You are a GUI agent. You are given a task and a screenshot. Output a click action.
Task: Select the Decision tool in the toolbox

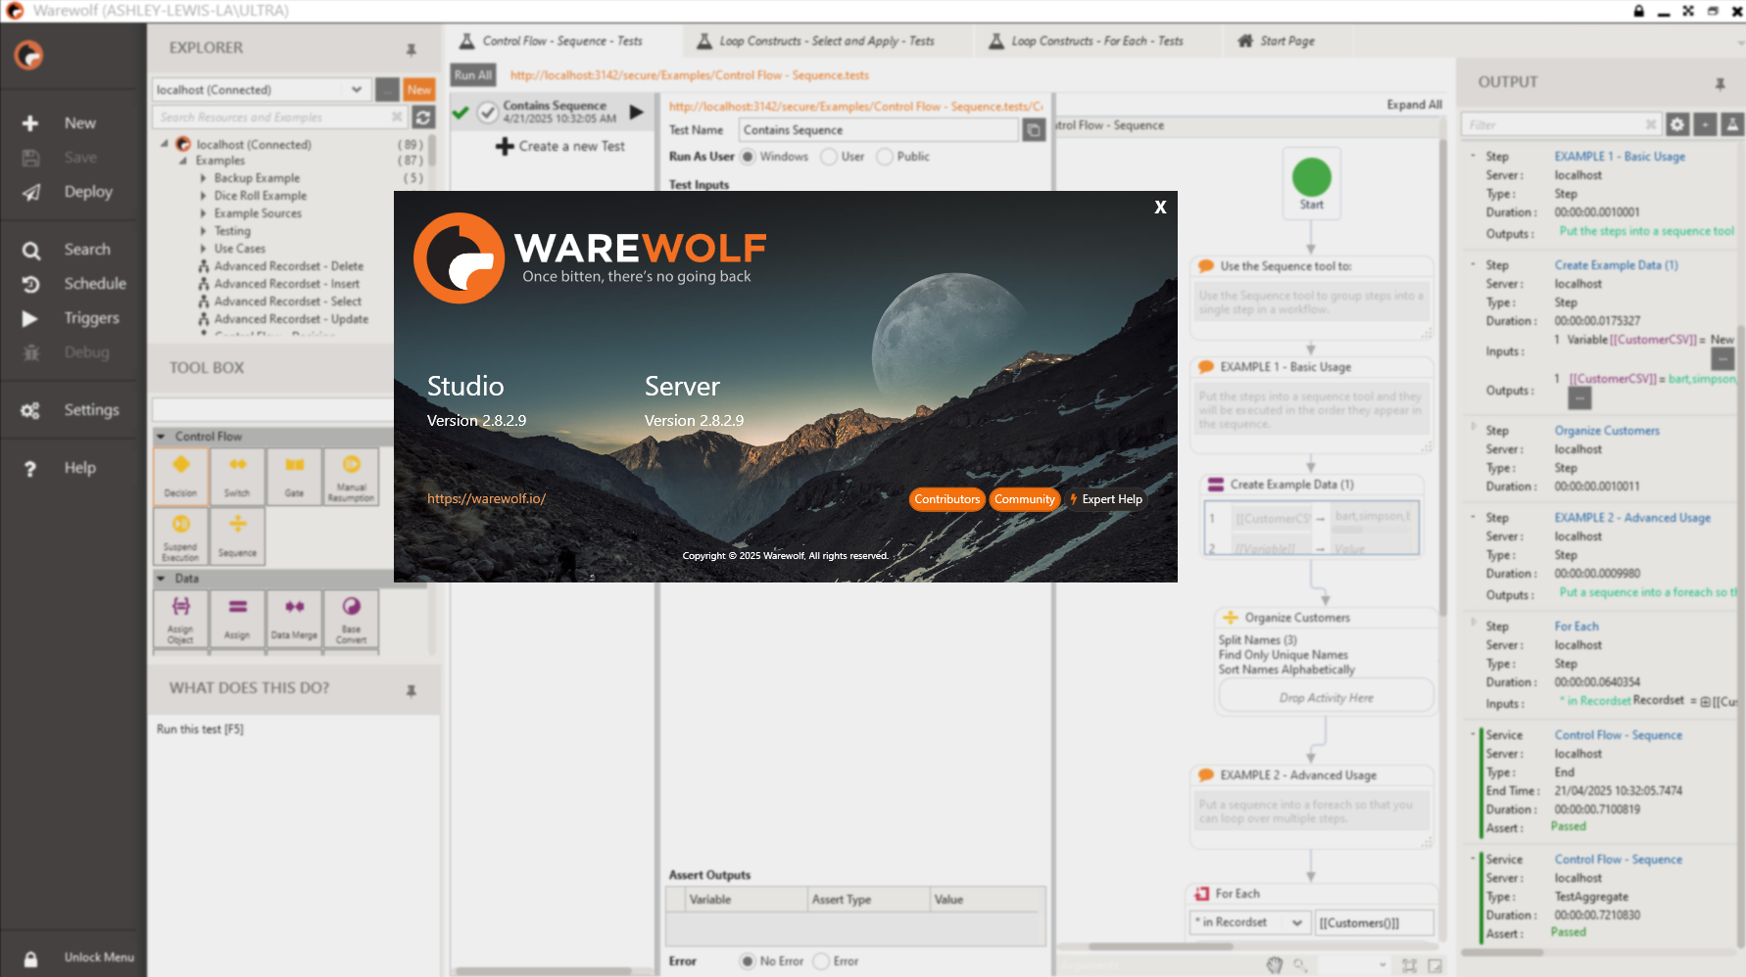(x=180, y=477)
